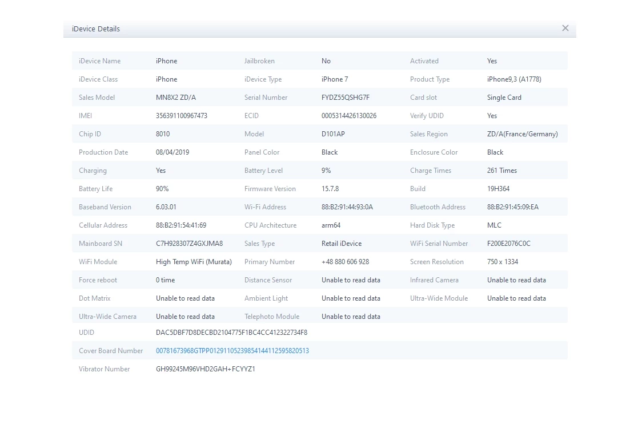Select the Cover Board Number label

click(111, 350)
